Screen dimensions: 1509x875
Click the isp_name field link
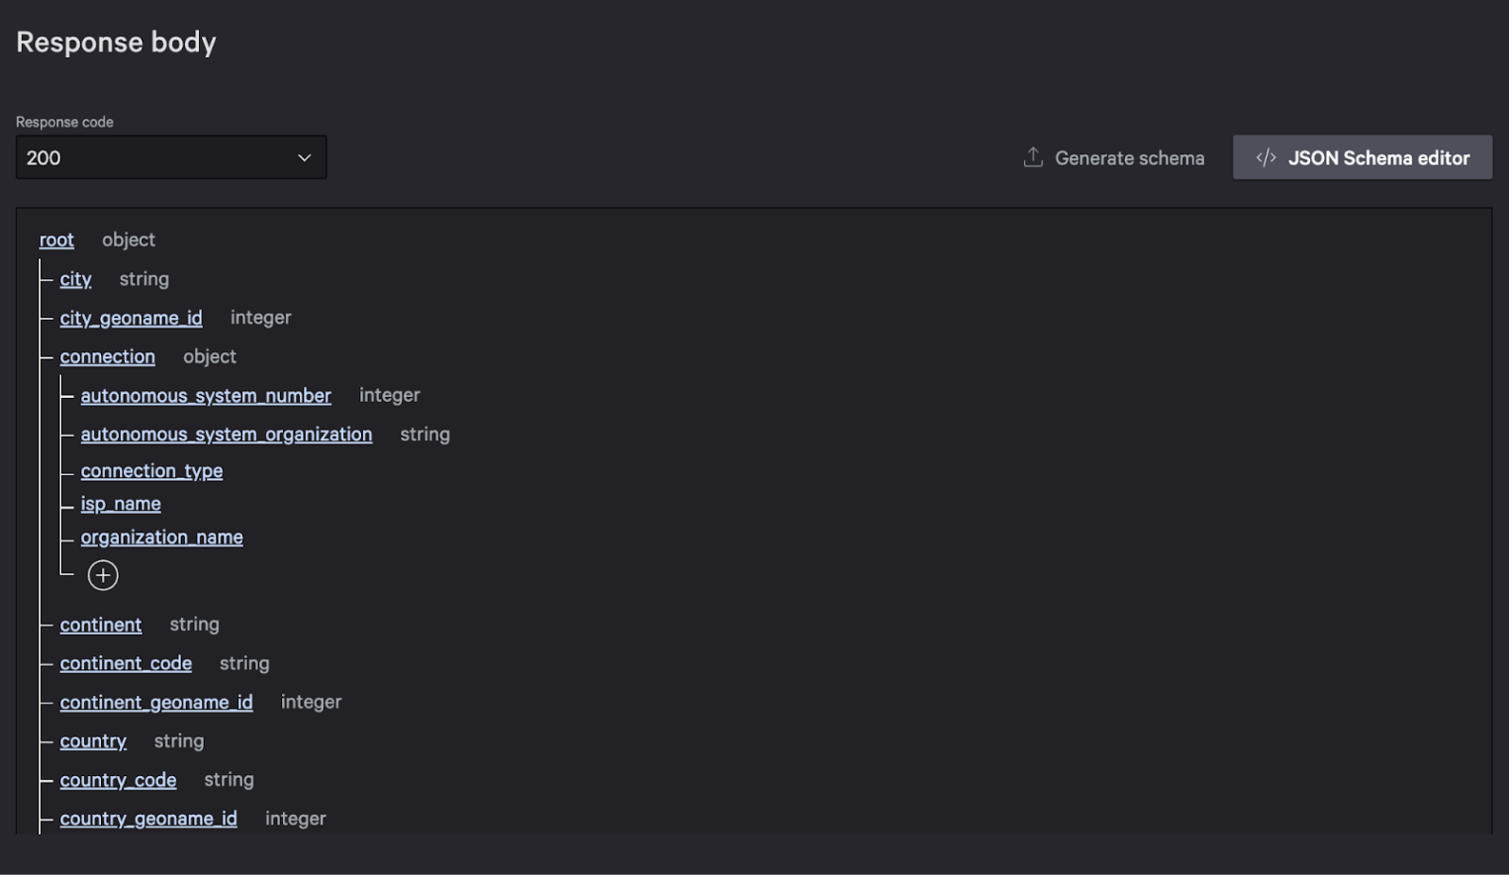tap(121, 503)
